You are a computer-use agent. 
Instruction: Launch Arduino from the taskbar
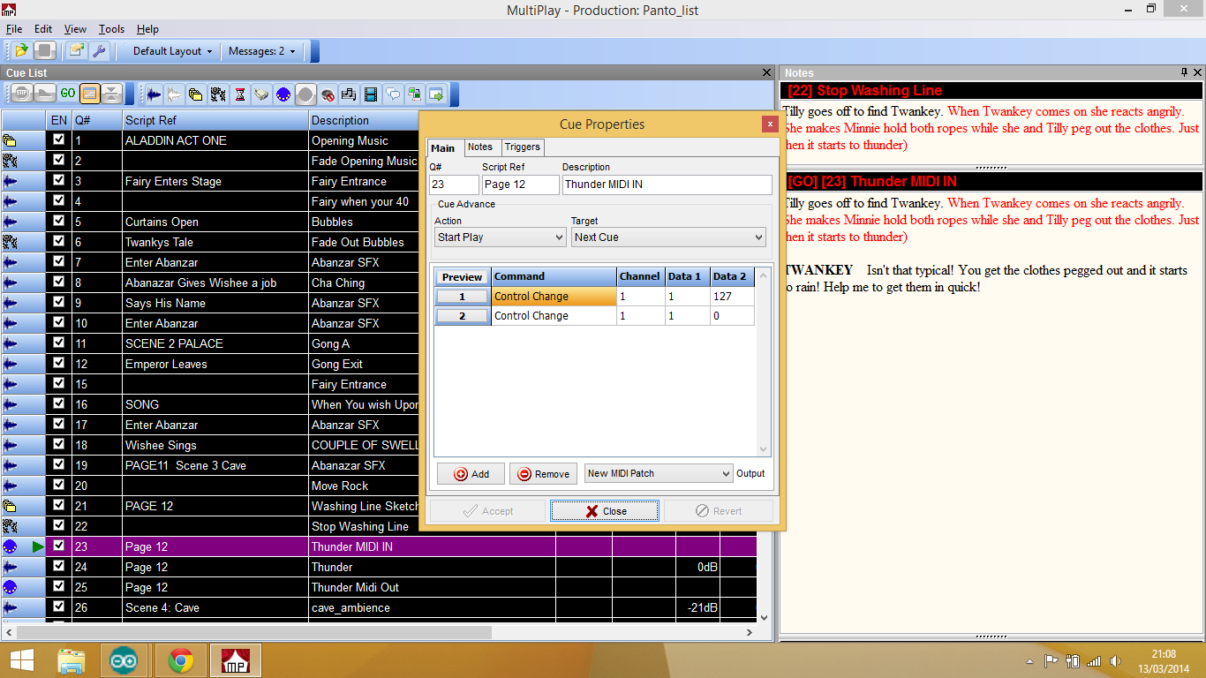tap(124, 659)
